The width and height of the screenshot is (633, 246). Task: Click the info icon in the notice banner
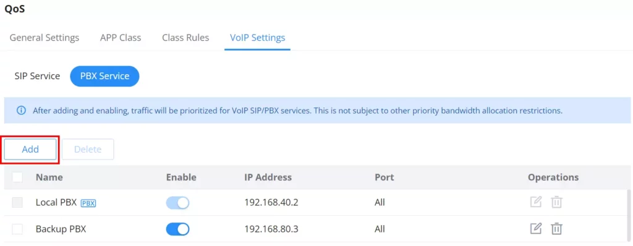[21, 110]
